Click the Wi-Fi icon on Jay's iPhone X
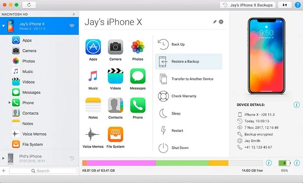The width and height of the screenshot is (303, 183). point(72,26)
